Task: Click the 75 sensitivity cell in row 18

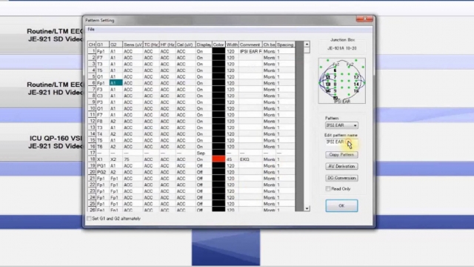Action: [133, 159]
